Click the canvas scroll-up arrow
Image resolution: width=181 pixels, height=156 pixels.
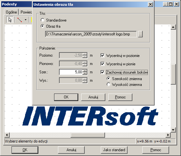pyautogui.click(x=173, y=27)
